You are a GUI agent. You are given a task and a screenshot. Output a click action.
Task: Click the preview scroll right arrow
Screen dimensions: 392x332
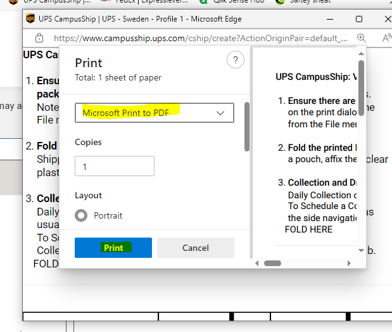coord(349,263)
